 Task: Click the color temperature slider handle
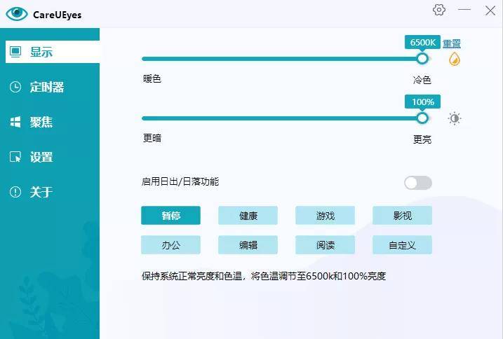[422, 59]
